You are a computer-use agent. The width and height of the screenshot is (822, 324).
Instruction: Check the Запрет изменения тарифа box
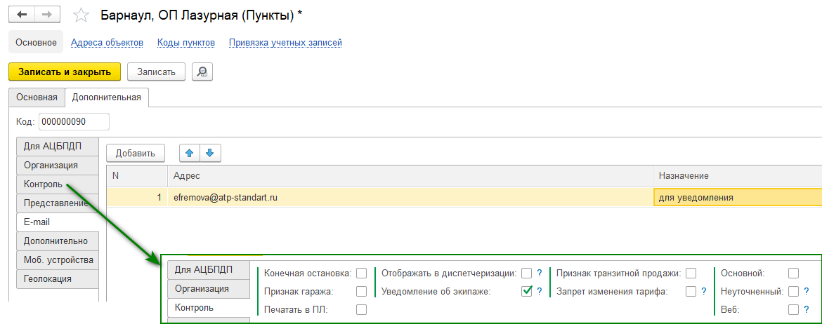coord(691,291)
